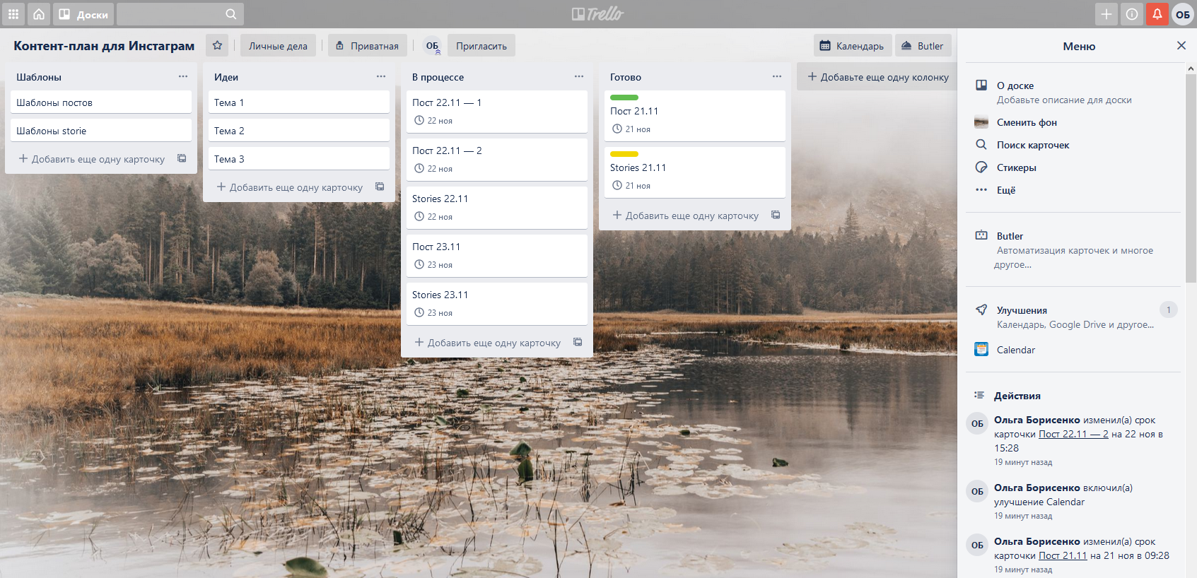The width and height of the screenshot is (1197, 578).
Task: Add another card in Готово list
Action: coord(685,216)
